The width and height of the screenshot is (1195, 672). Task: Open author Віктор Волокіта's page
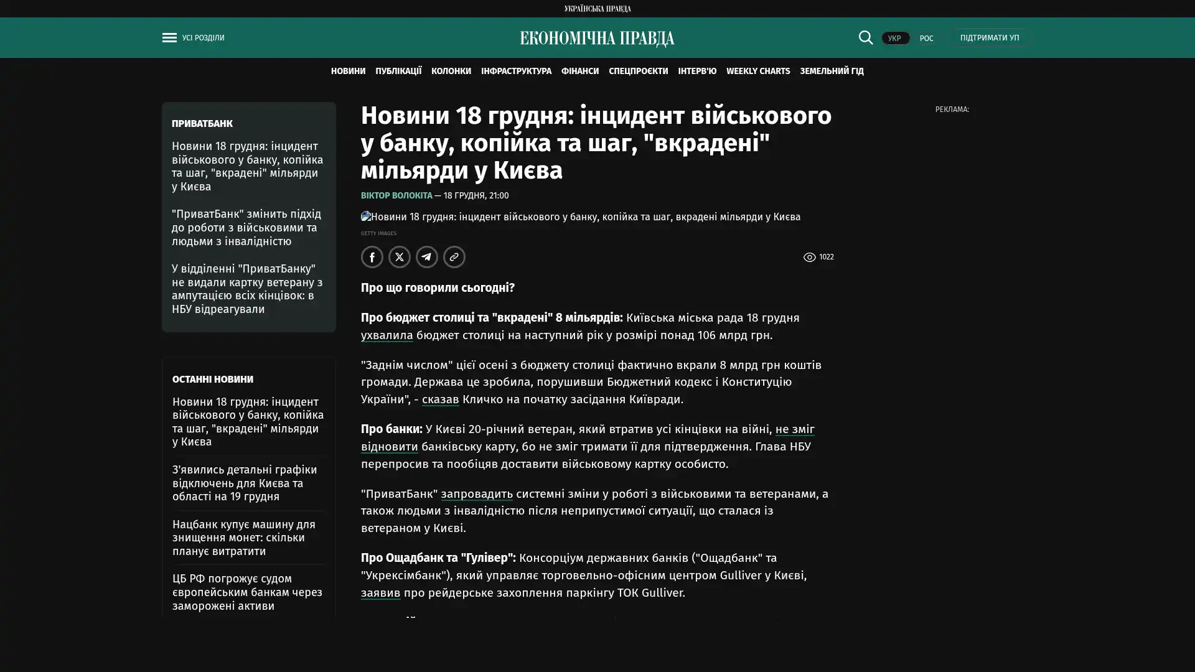point(396,196)
